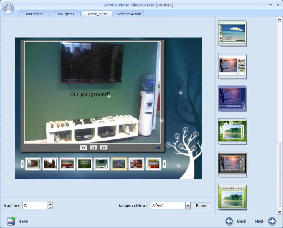Screen dimensions: 283x228
Task: Click the Save floppy disk icon
Action: pos(12,221)
